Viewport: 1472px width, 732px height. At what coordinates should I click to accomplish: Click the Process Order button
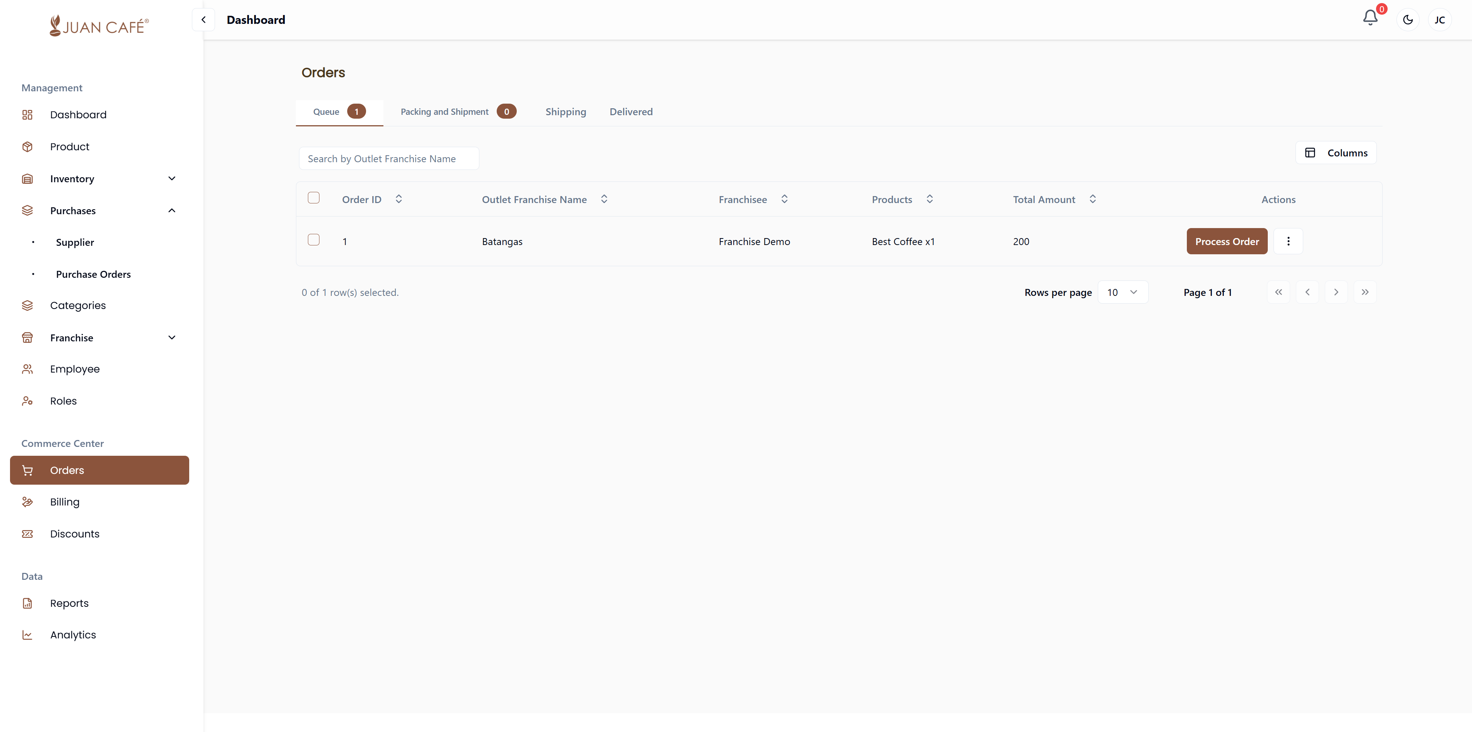(x=1226, y=241)
